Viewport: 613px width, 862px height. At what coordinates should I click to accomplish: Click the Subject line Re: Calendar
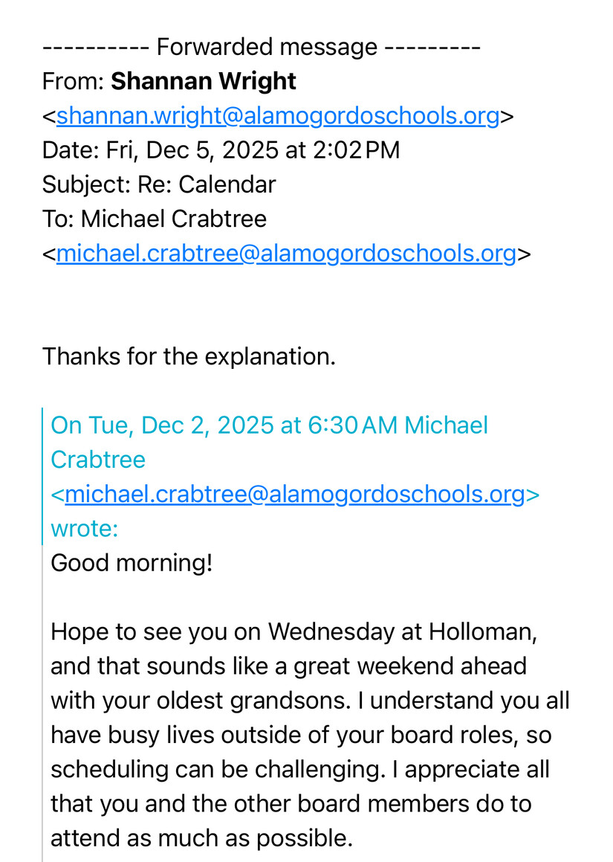pyautogui.click(x=159, y=184)
